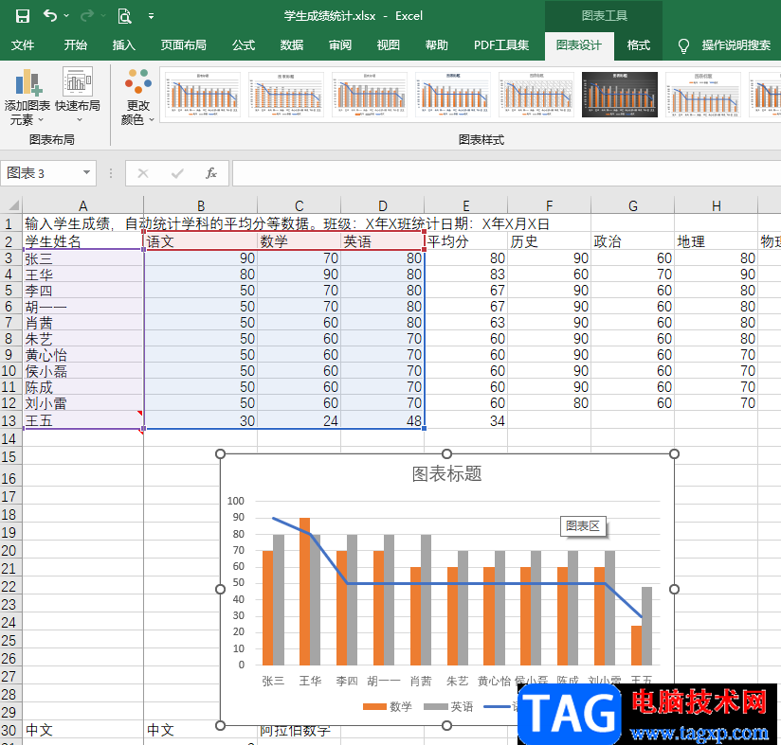Click the orange 数学 bar for 王华
This screenshot has width=781, height=745.
pyautogui.click(x=304, y=592)
